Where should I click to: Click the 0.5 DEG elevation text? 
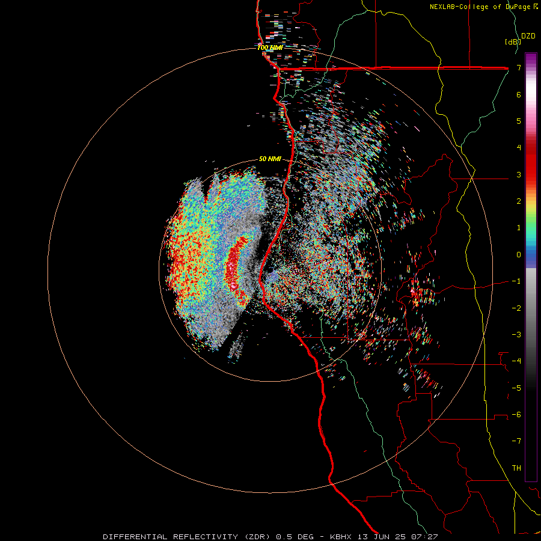295,537
